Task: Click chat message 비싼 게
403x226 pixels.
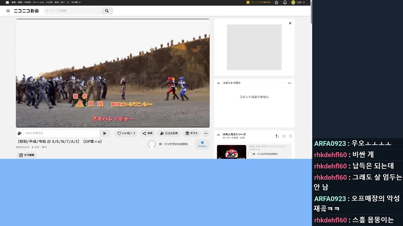Action: tap(363, 155)
